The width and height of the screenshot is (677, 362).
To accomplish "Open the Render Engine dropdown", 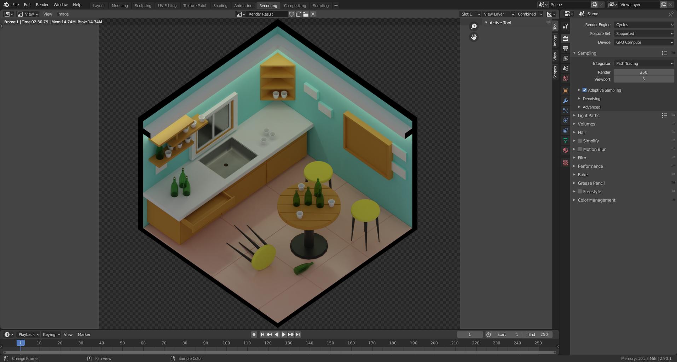I will pyautogui.click(x=643, y=25).
